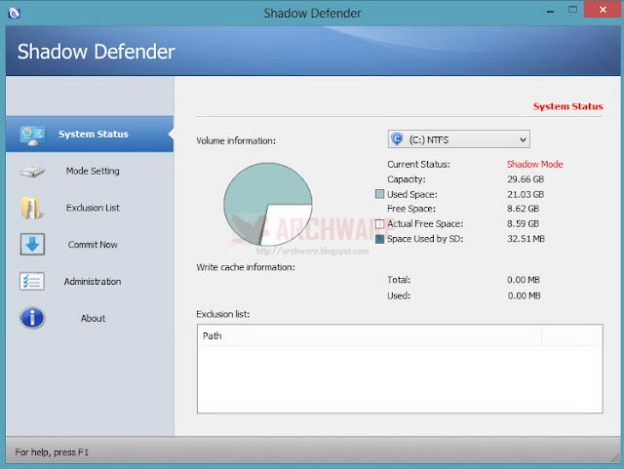Click the Current Status label

418,165
